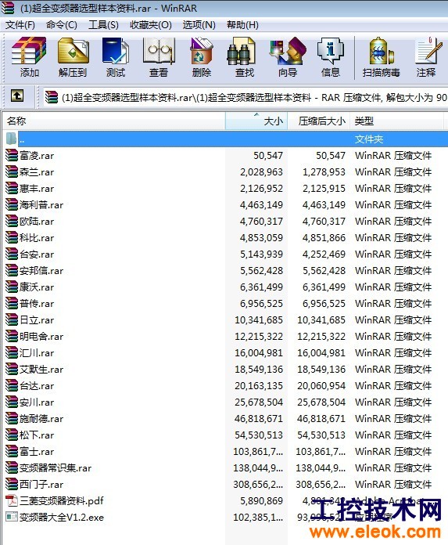
Task: Click the 科比.rar archive icon
Action: (x=12, y=237)
